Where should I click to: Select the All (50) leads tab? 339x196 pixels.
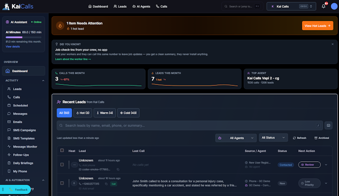pyautogui.click(x=64, y=113)
